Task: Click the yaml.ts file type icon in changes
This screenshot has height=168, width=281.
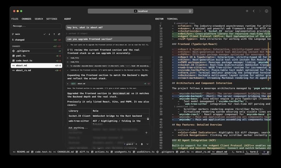Action: point(13,56)
